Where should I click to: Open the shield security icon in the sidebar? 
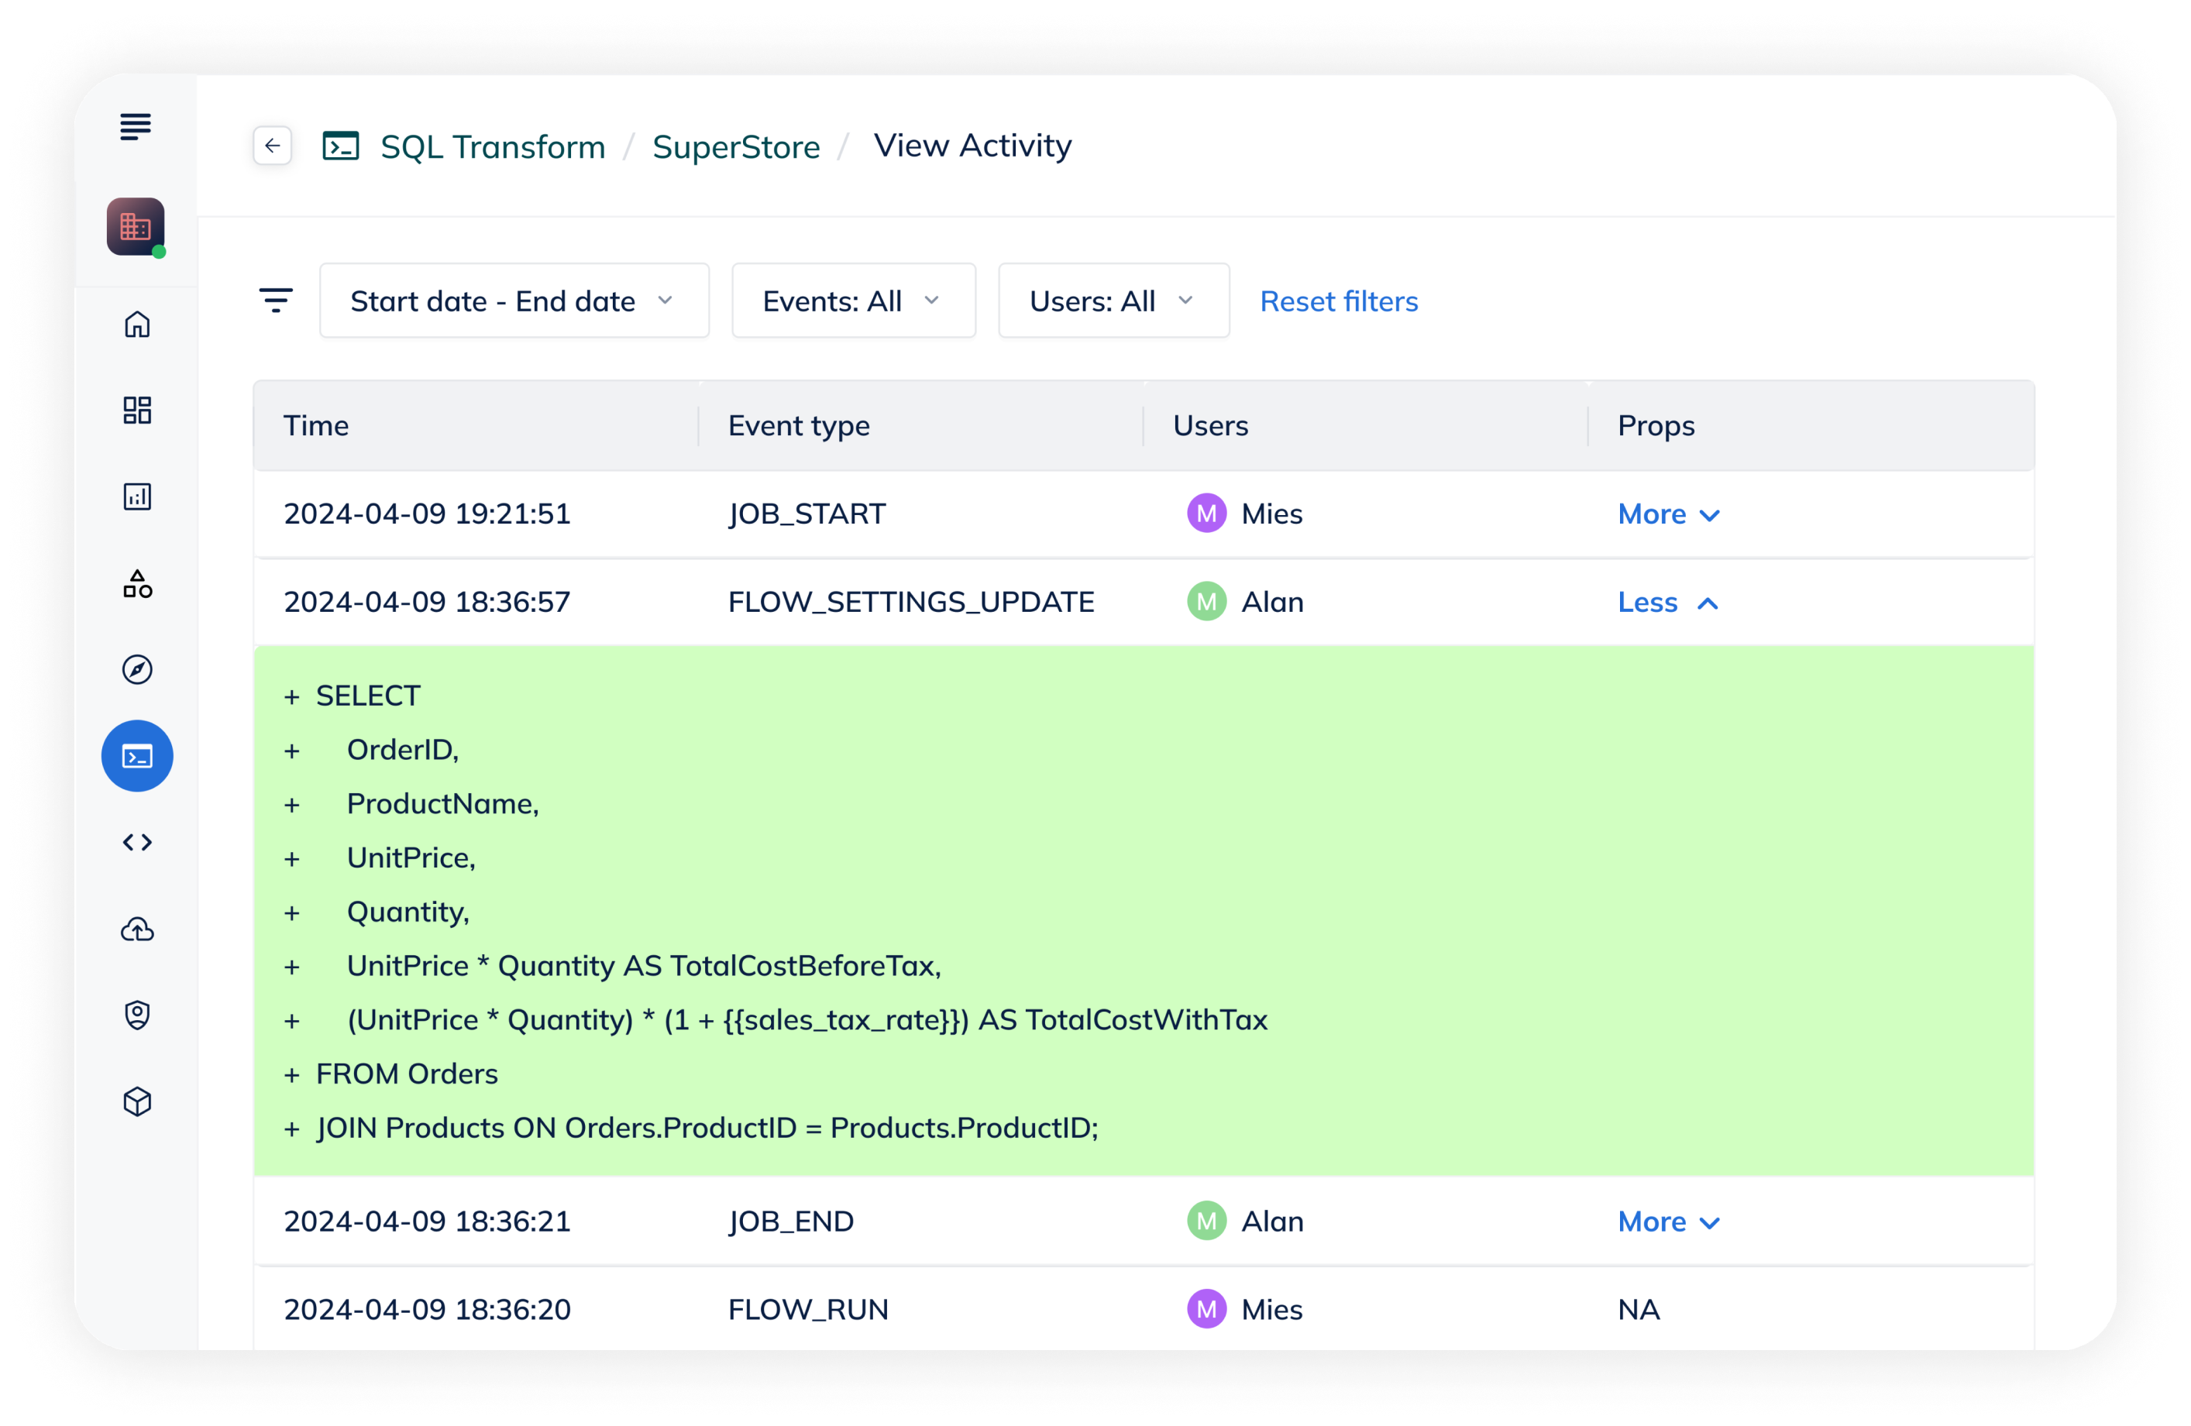tap(137, 1015)
